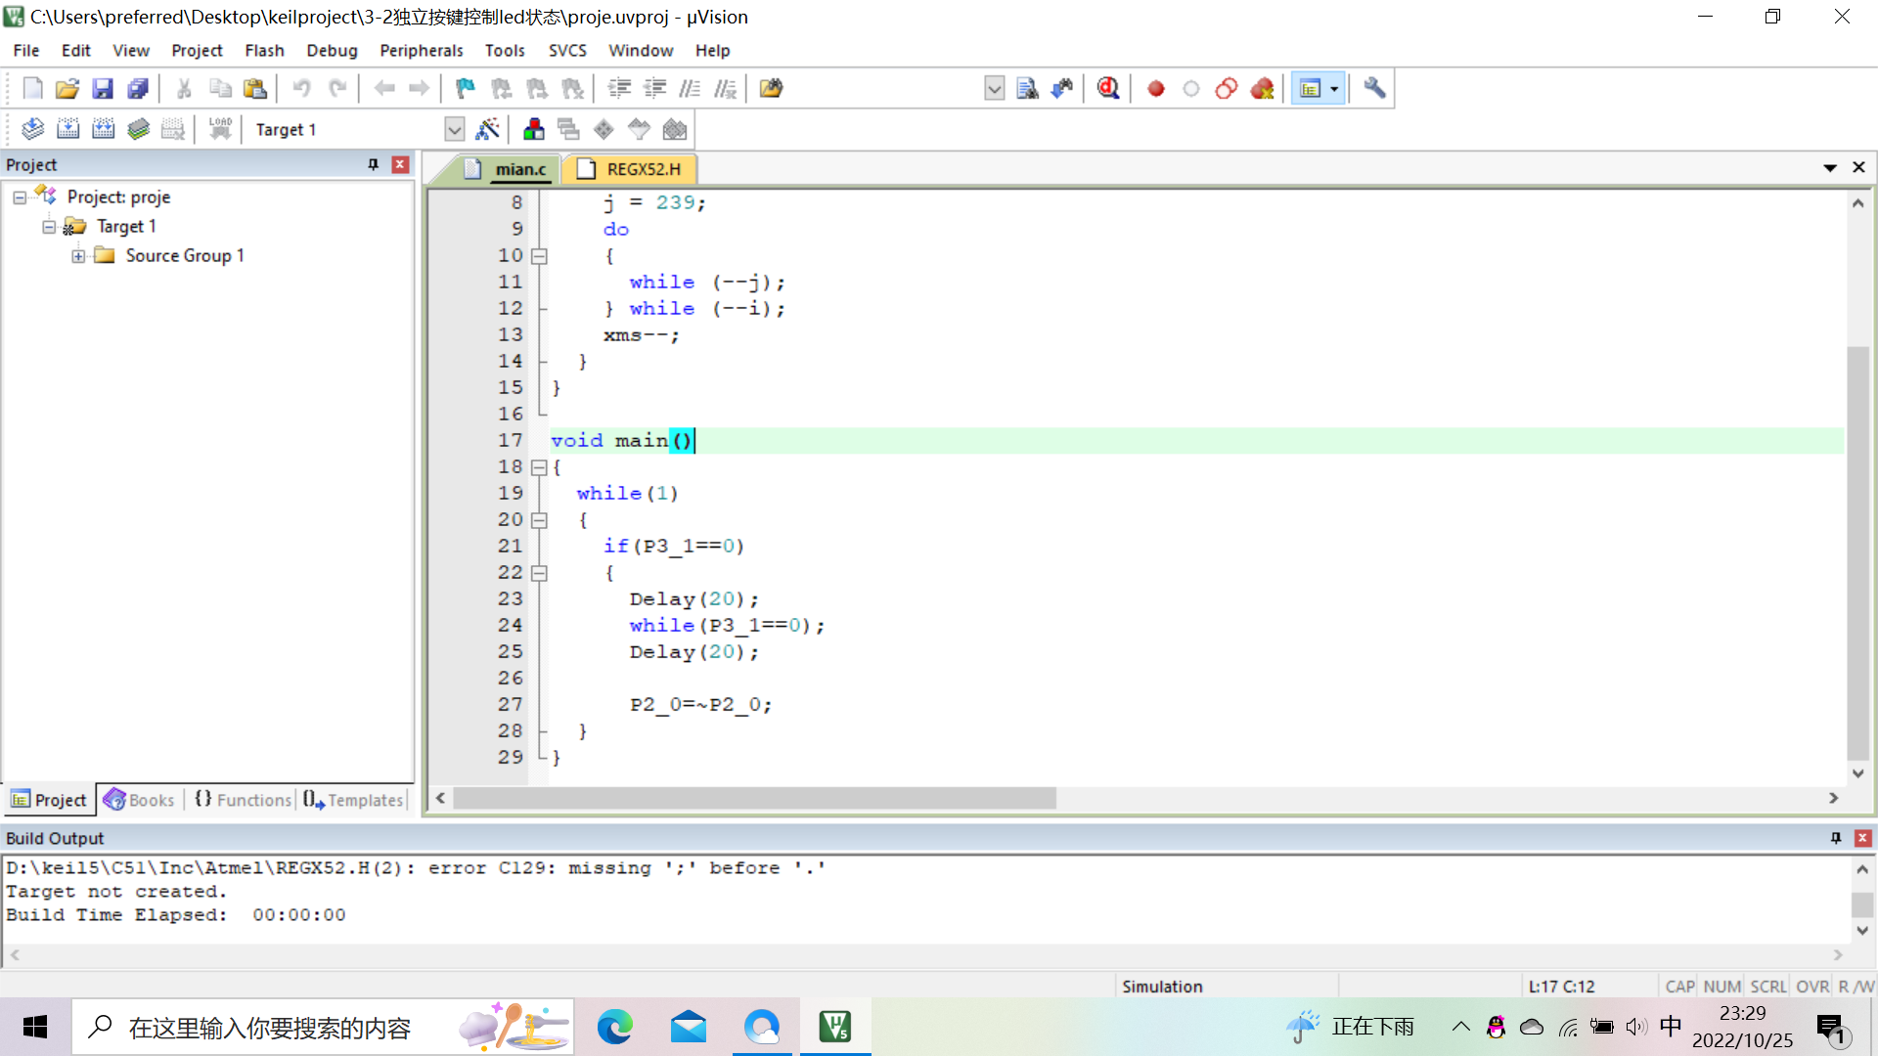Close the Project panel
The image size is (1878, 1056).
pyautogui.click(x=399, y=164)
